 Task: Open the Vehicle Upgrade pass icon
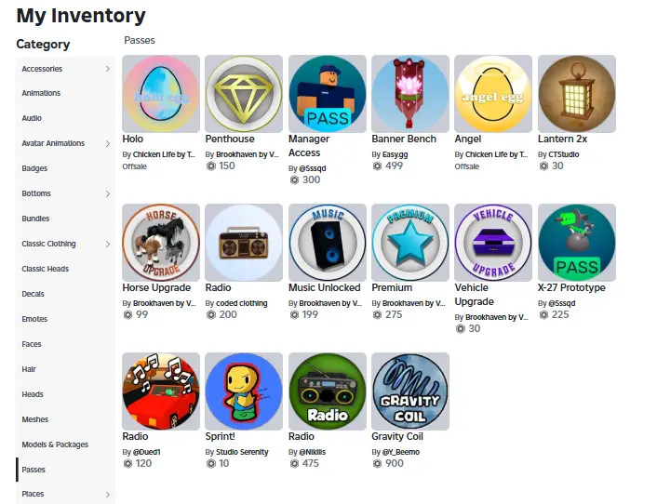tap(493, 243)
